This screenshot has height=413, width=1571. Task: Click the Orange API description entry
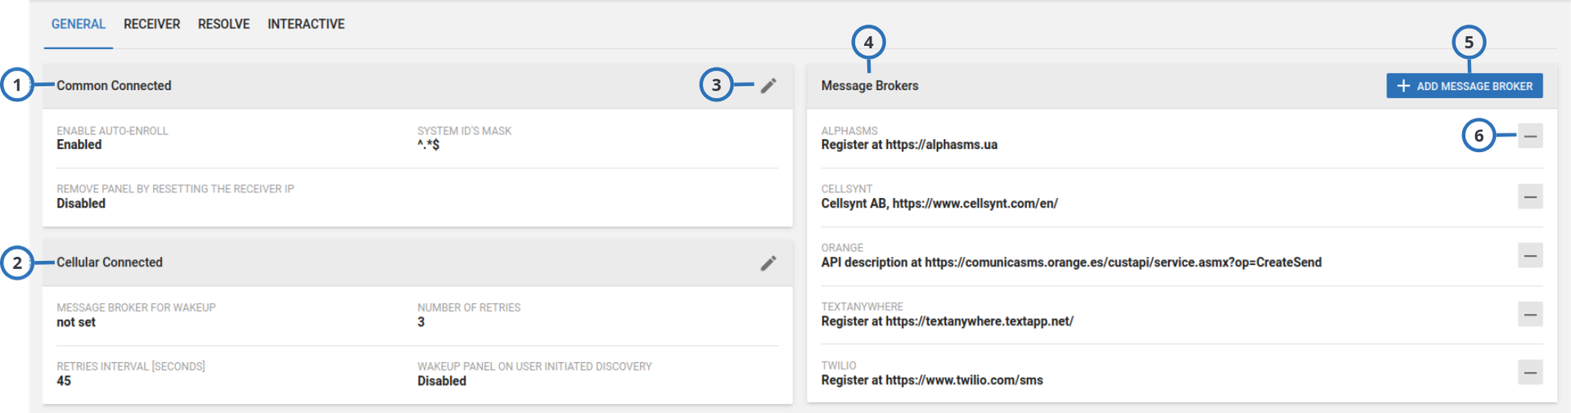pyautogui.click(x=1071, y=263)
